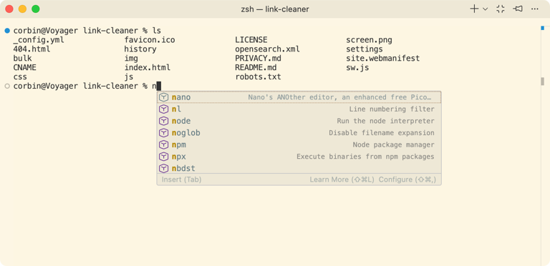
Task: Click Configure in the suggestion footer
Action: (407, 179)
